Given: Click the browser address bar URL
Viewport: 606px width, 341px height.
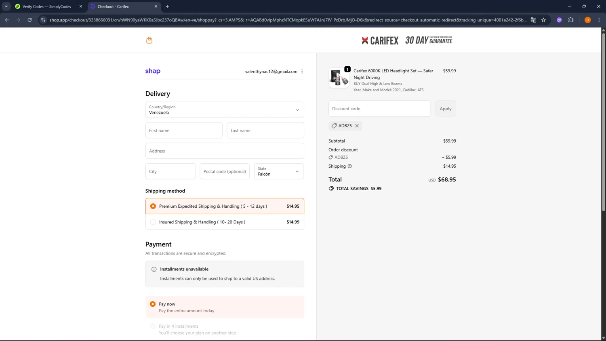Looking at the screenshot, I should [x=288, y=20].
